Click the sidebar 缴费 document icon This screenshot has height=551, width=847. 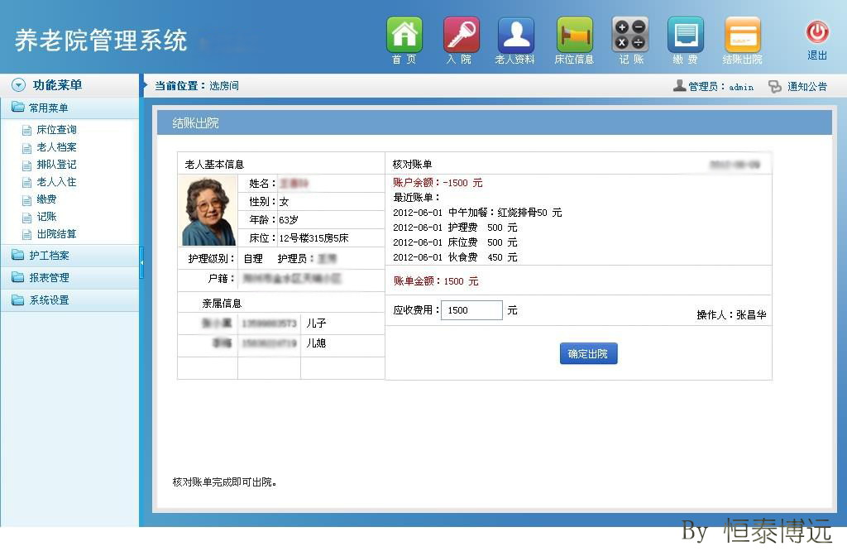pyautogui.click(x=26, y=200)
